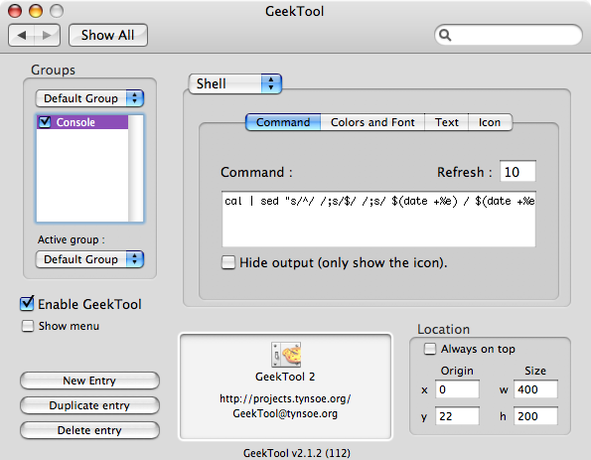Open the Default Group dropdown under Groups
Image resolution: width=591 pixels, height=460 pixels.
[89, 98]
